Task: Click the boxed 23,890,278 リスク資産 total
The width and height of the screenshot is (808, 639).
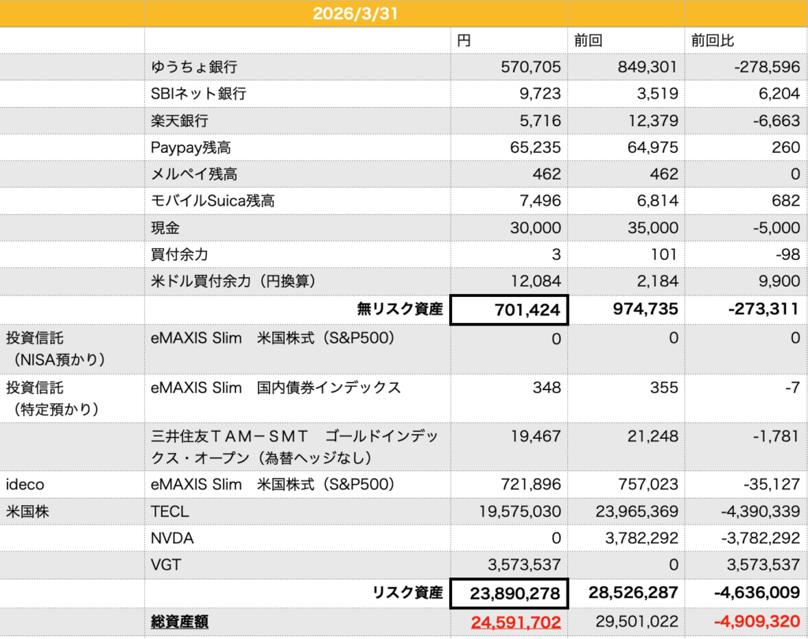Action: pyautogui.click(x=509, y=593)
